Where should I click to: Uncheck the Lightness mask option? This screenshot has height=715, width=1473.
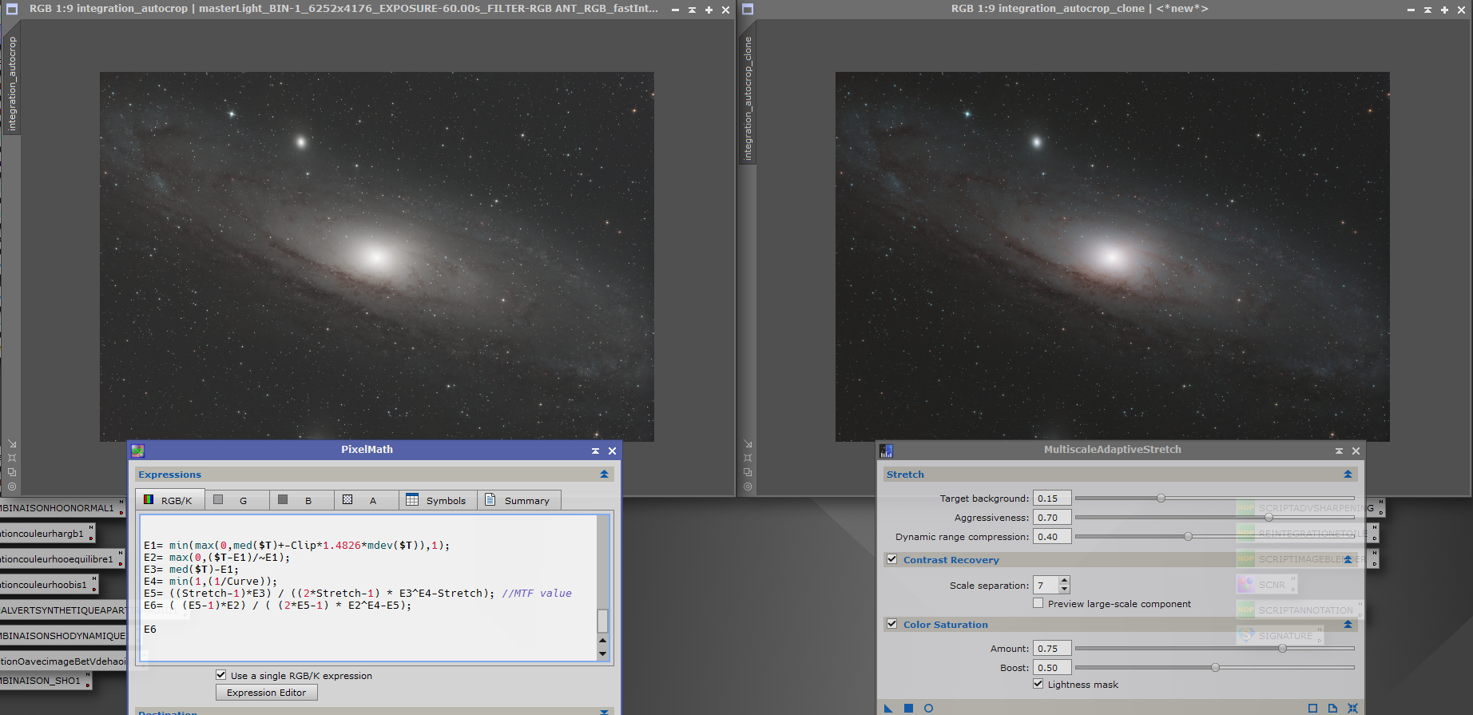(1038, 684)
